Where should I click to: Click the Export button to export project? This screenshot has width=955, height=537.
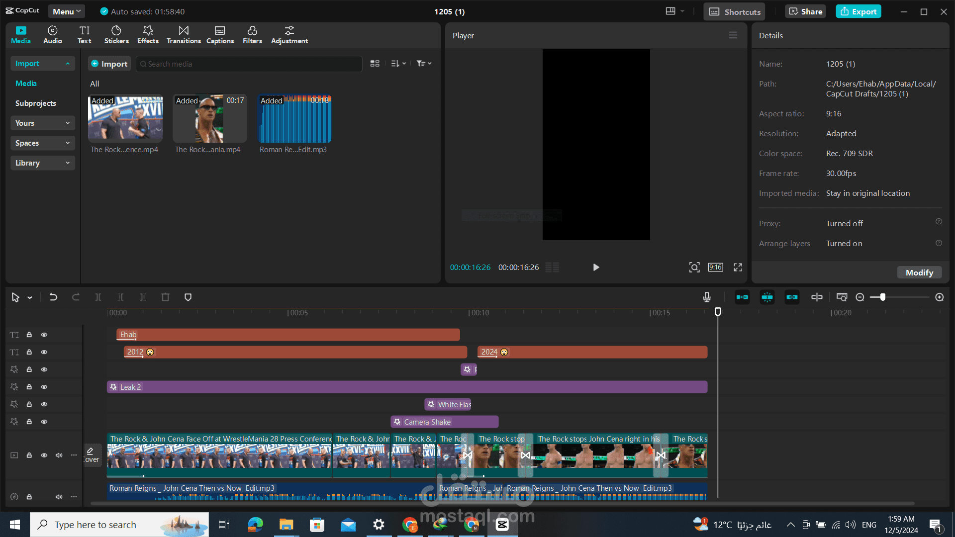tap(860, 11)
